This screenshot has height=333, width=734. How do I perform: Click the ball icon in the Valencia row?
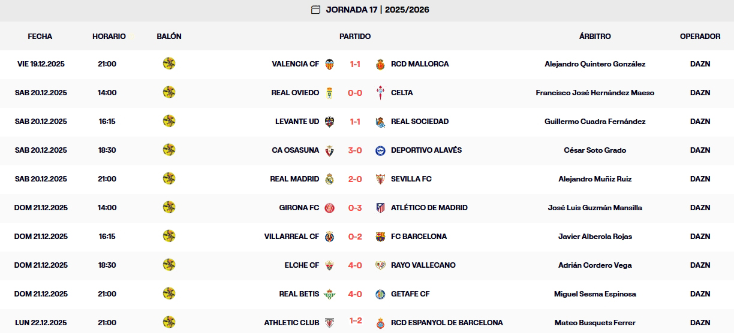[169, 63]
